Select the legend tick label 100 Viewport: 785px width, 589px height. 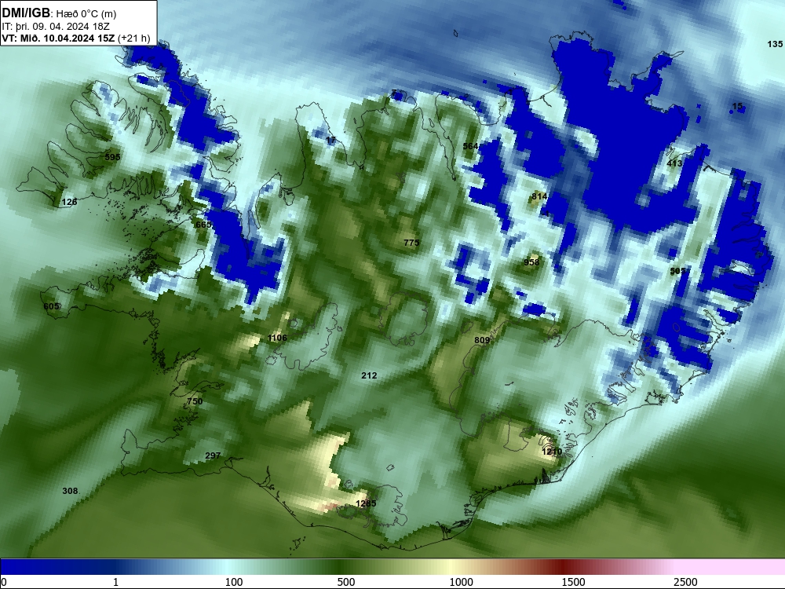234,582
